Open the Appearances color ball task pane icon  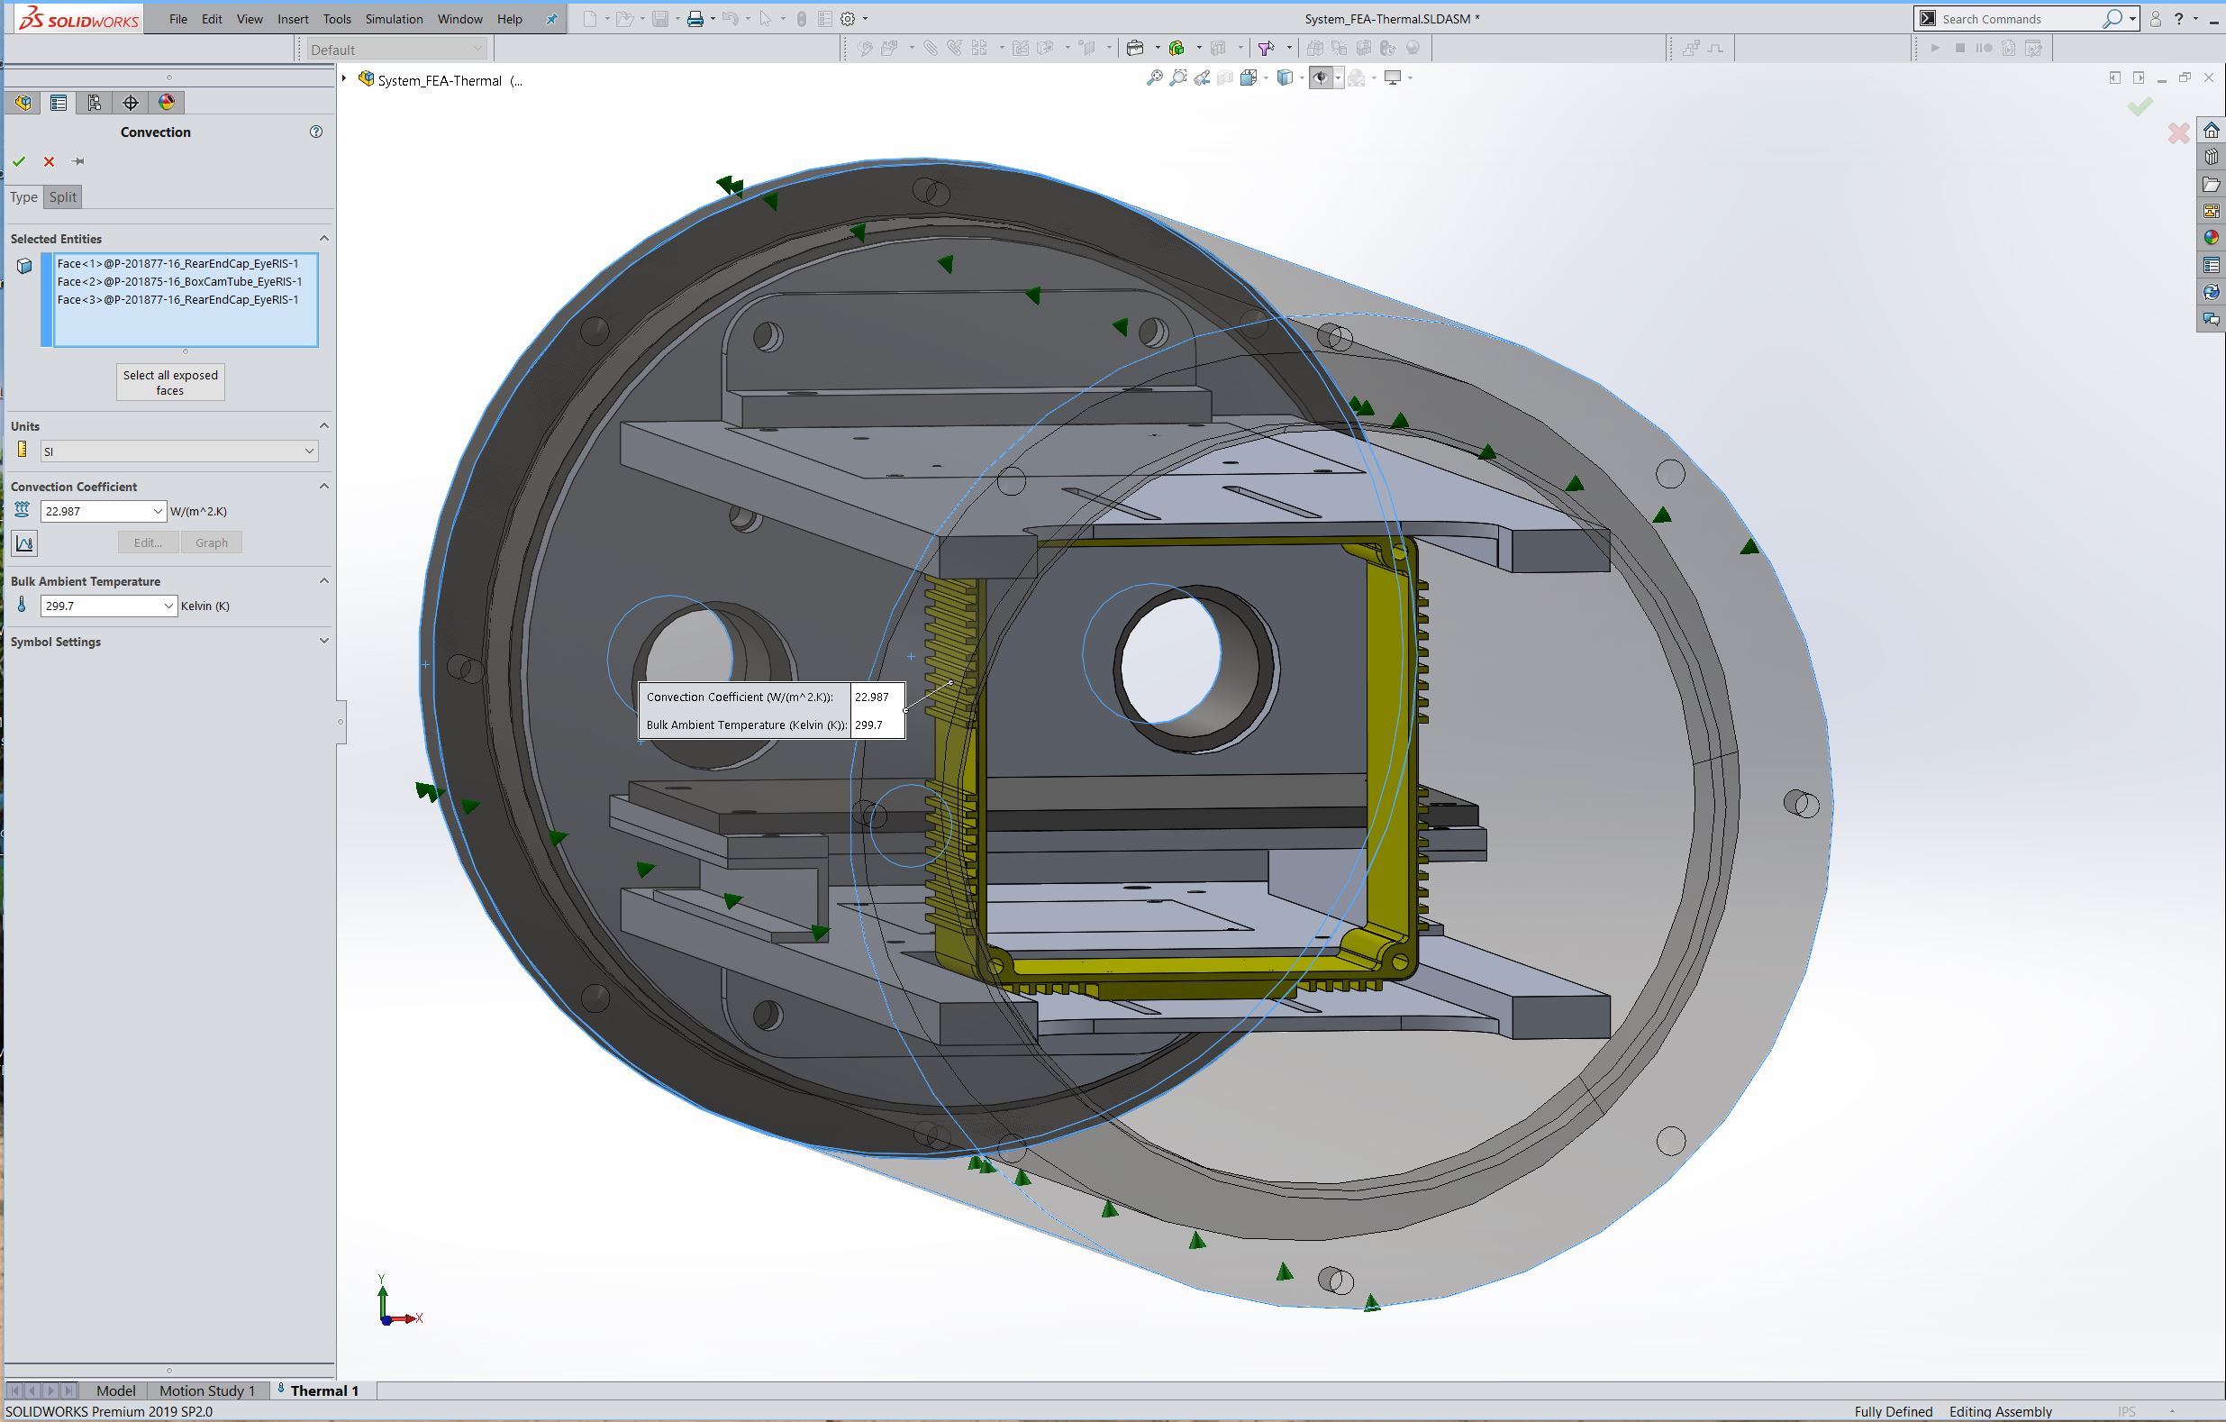pos(2212,239)
